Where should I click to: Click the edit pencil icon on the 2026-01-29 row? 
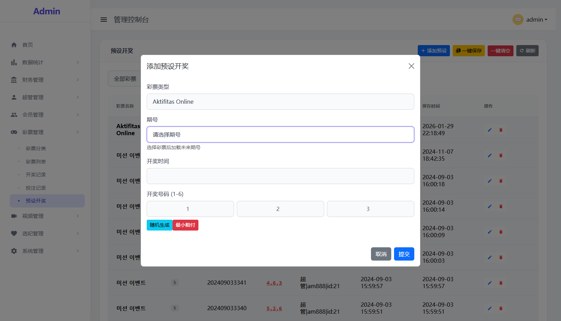489,130
